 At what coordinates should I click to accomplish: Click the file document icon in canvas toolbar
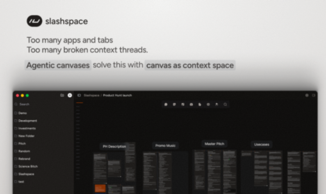coord(200,104)
